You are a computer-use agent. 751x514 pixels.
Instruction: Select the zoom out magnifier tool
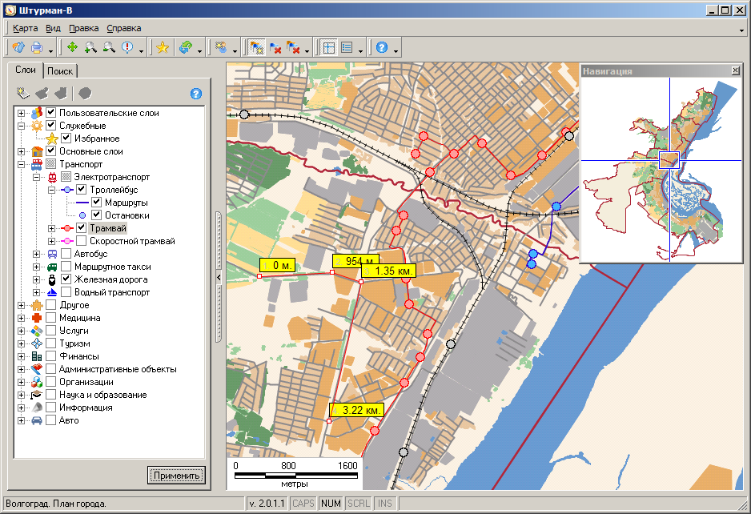(x=109, y=47)
